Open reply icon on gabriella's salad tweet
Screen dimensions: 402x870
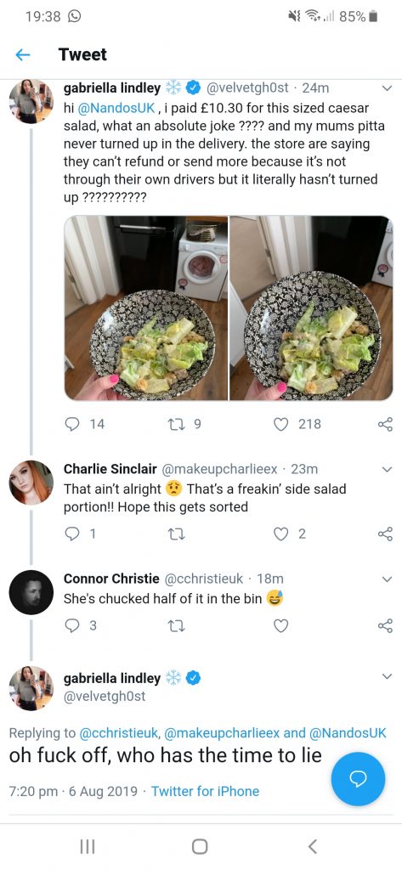tap(72, 424)
